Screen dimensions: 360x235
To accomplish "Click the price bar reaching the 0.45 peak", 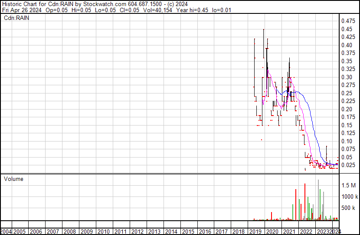I will click(x=264, y=44).
